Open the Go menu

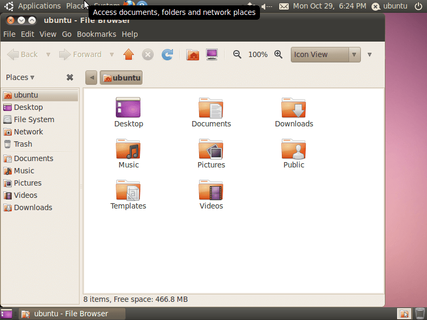[67, 34]
